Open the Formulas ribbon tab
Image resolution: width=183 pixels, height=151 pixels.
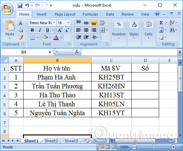[90, 14]
